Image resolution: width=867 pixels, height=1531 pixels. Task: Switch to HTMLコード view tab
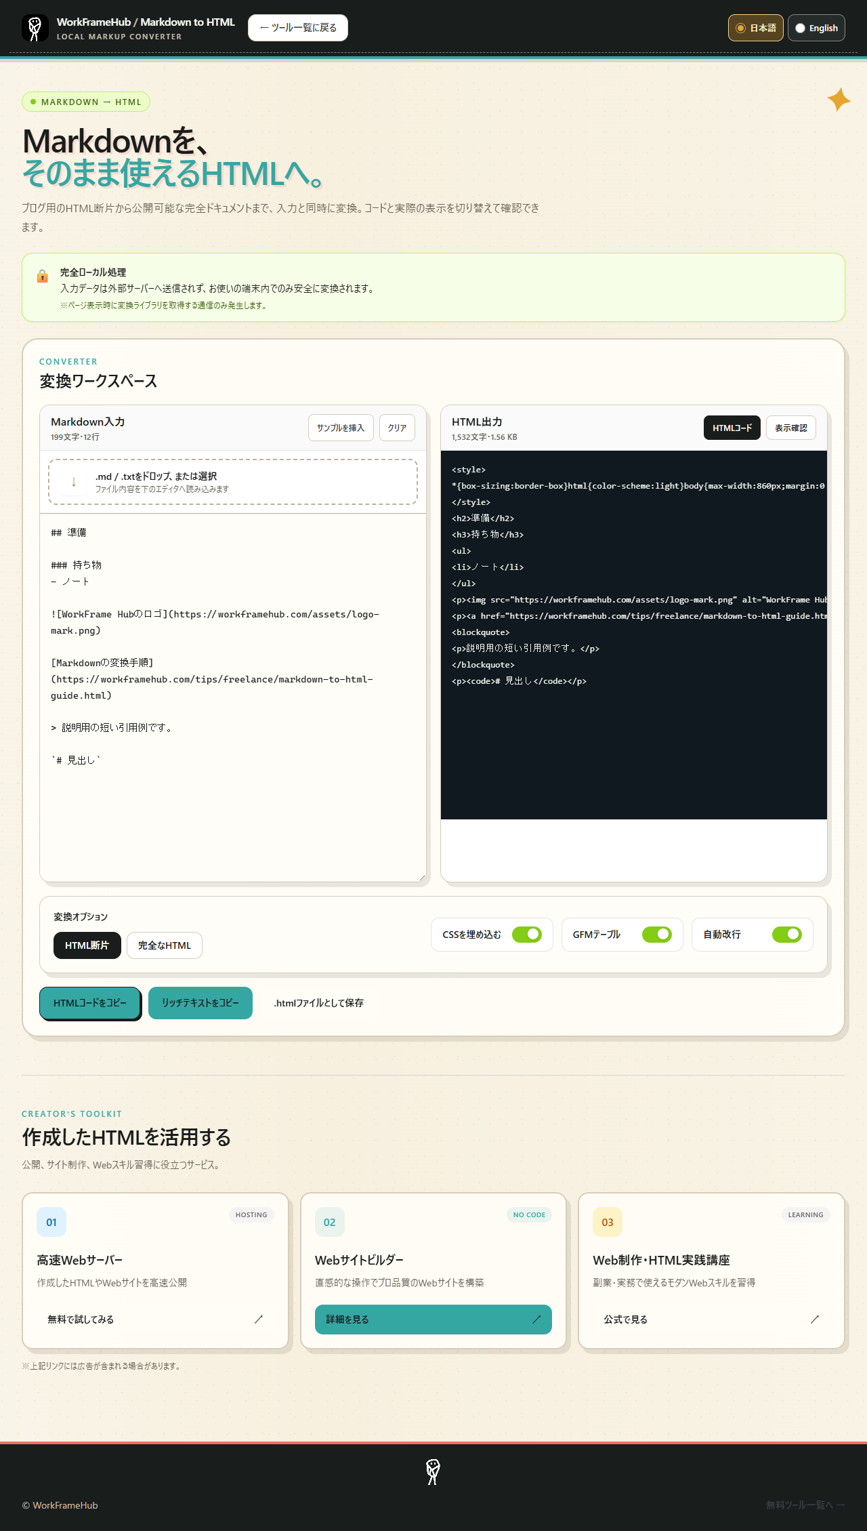(x=732, y=428)
